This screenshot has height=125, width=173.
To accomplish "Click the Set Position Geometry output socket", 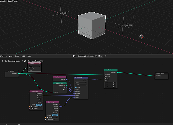I will pyautogui.click(x=118, y=72).
